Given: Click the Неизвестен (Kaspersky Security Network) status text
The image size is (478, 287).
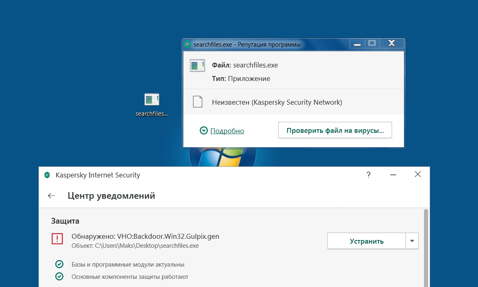Looking at the screenshot, I should 277,102.
